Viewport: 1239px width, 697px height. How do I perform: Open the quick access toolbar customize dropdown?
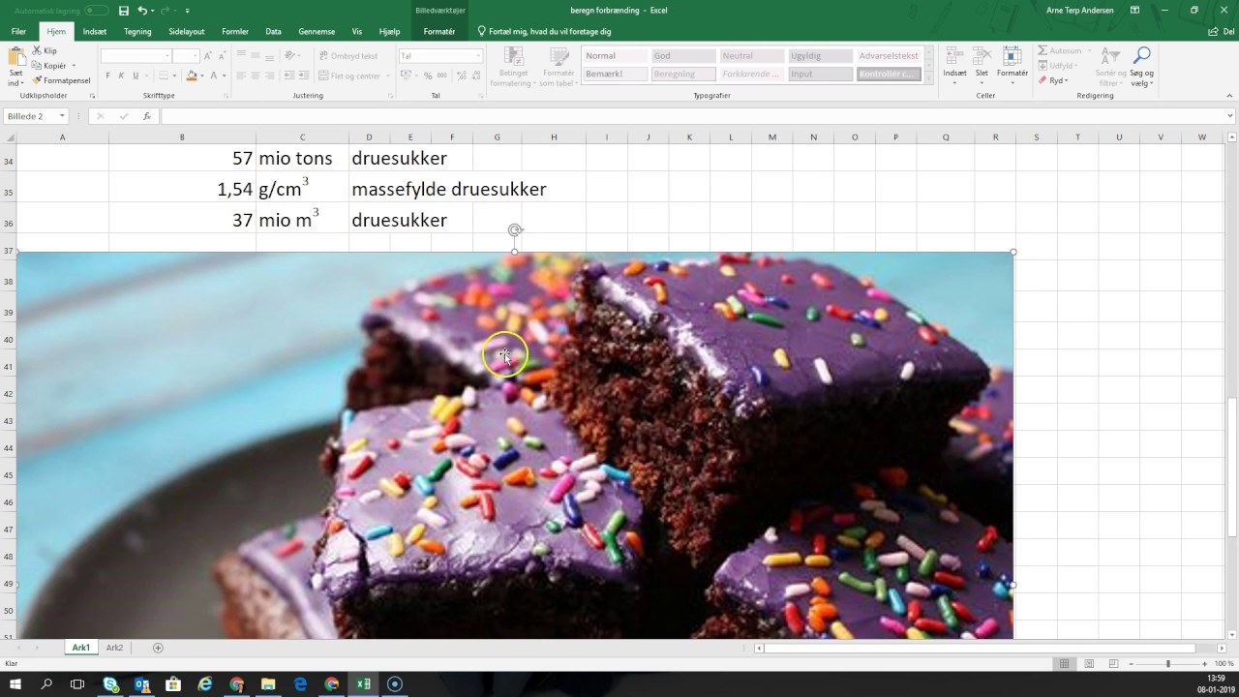click(x=189, y=11)
